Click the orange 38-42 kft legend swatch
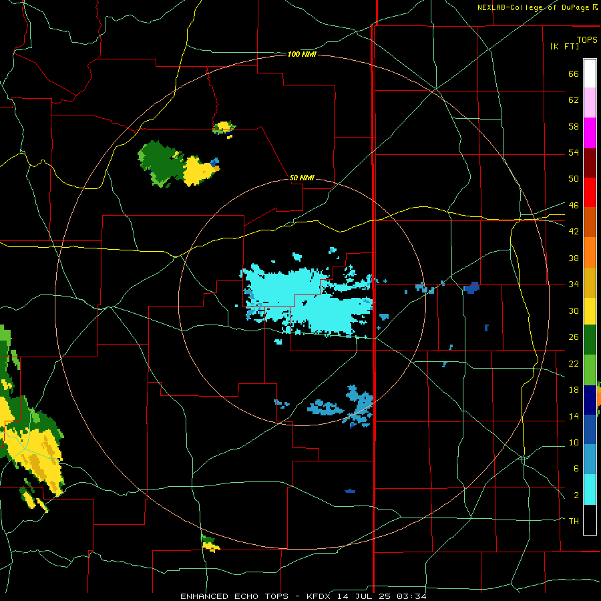This screenshot has height=601, width=601. pyautogui.click(x=590, y=252)
